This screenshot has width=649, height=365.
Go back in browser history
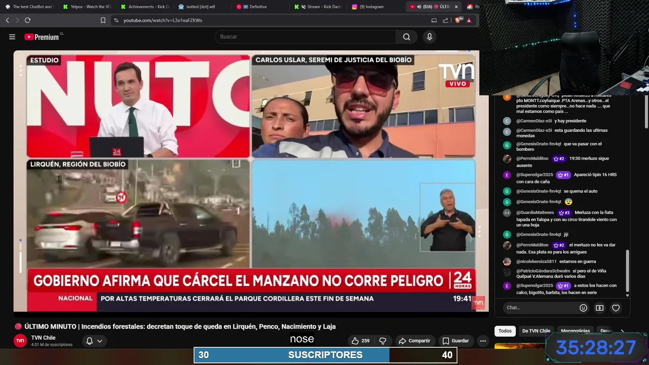(8, 20)
